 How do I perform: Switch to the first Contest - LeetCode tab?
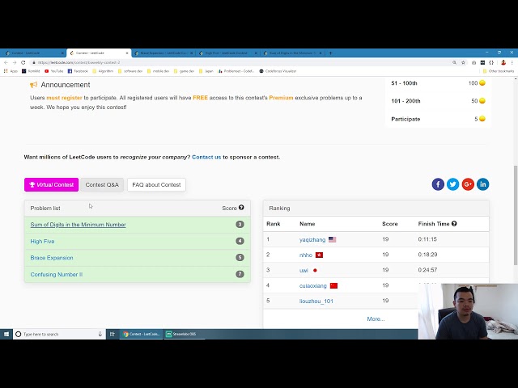coord(32,53)
